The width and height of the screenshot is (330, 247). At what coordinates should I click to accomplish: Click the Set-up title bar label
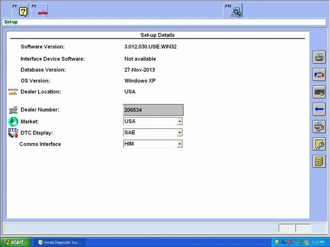pyautogui.click(x=11, y=22)
